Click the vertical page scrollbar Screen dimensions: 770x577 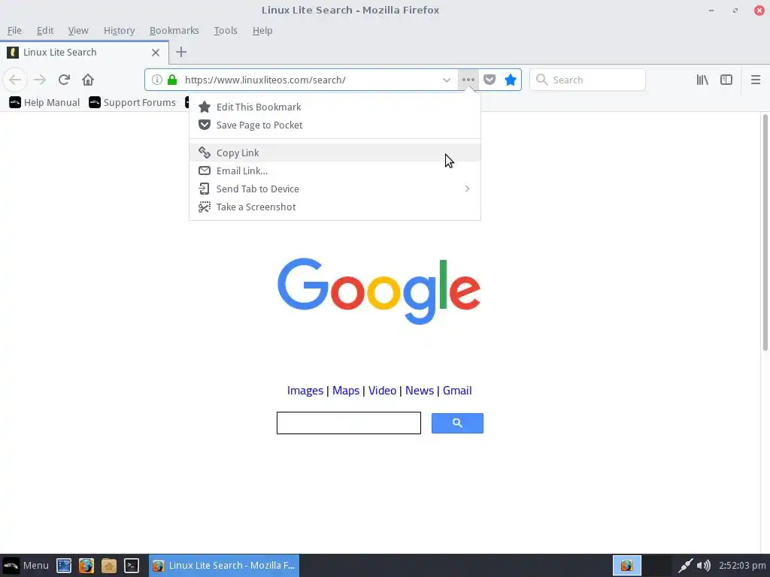coord(765,232)
